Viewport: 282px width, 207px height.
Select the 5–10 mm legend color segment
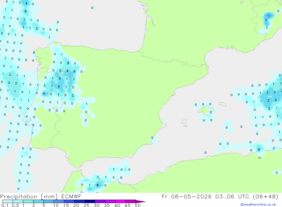tap(49, 201)
